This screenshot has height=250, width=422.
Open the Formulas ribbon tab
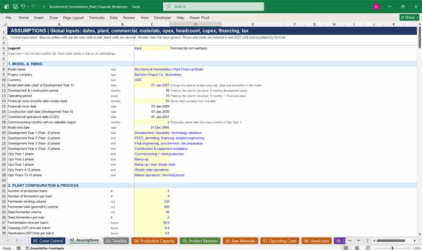tap(97, 17)
